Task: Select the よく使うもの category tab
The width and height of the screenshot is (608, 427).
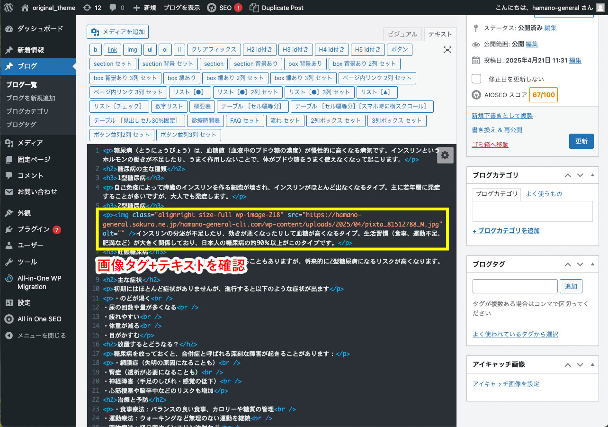Action: [544, 194]
